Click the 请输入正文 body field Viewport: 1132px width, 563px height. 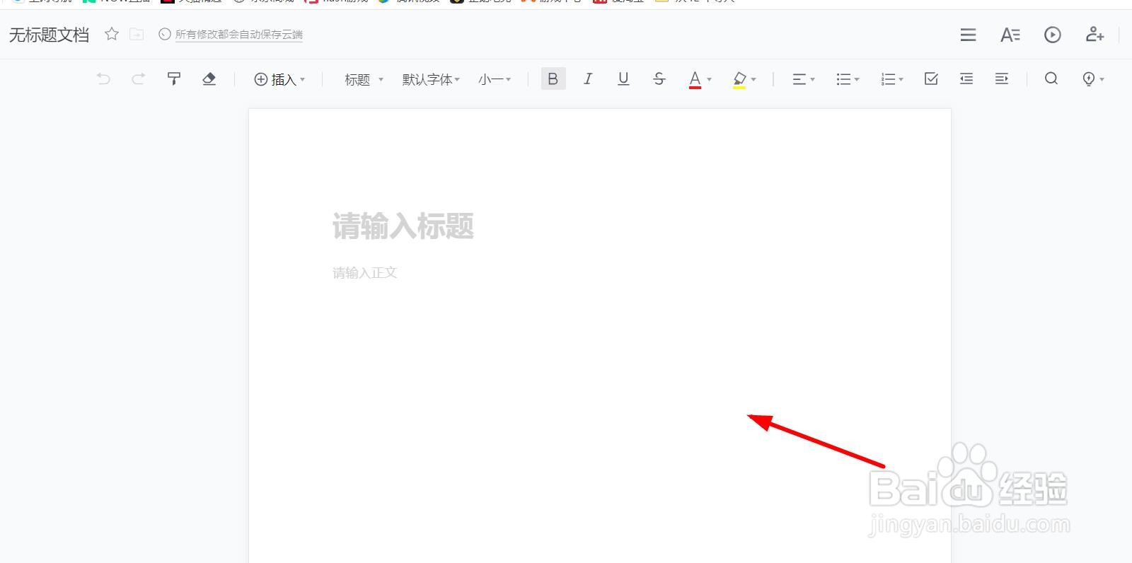pyautogui.click(x=365, y=273)
